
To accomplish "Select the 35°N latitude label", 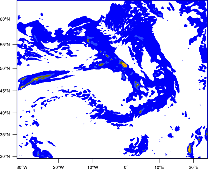I will tap(5, 135).
